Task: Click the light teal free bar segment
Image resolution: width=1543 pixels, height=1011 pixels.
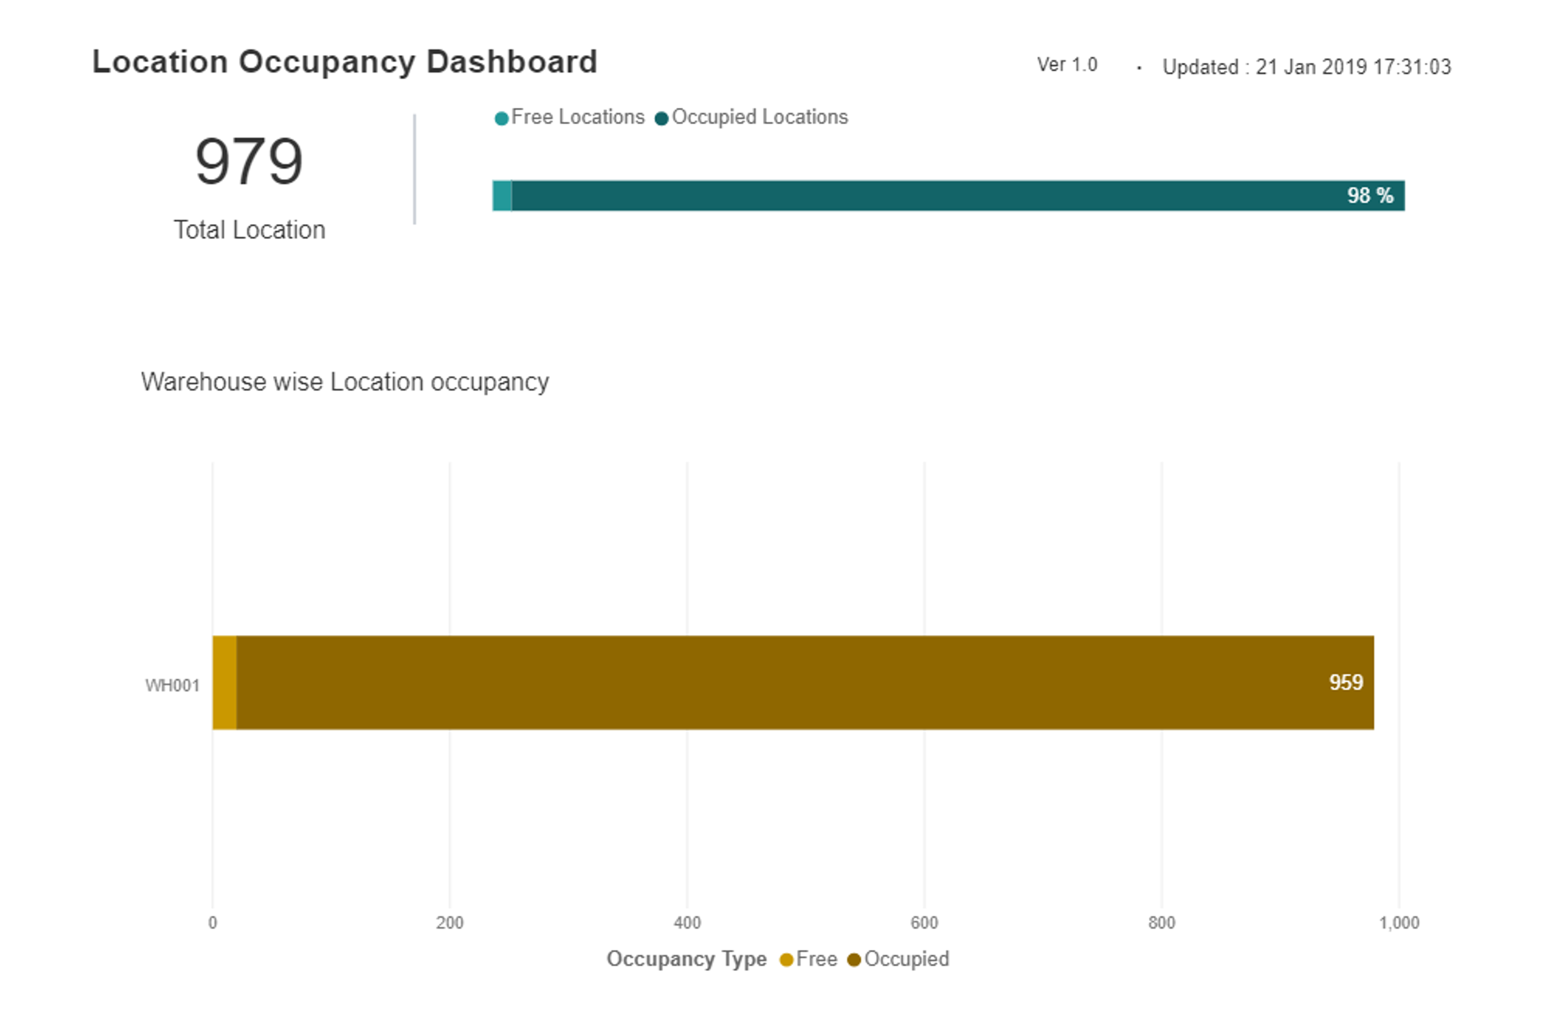Action: click(502, 196)
